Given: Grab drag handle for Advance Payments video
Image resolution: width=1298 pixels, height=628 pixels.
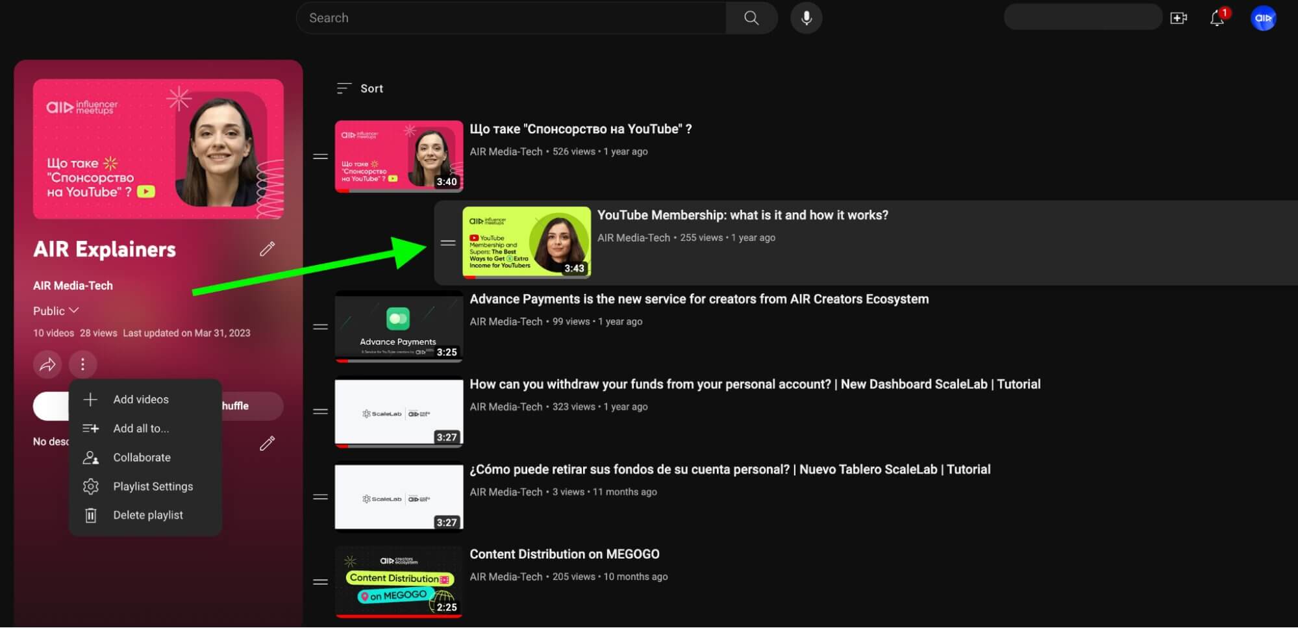Looking at the screenshot, I should [x=320, y=327].
